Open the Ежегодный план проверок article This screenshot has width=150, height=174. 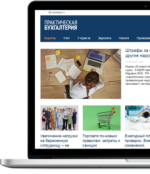(x=137, y=141)
